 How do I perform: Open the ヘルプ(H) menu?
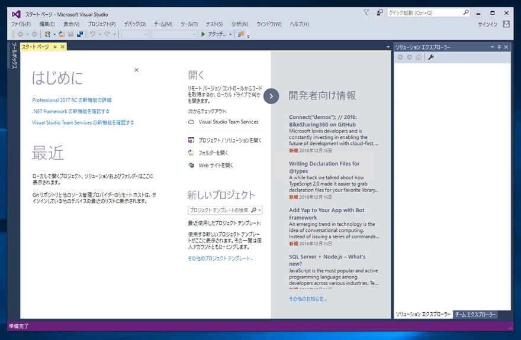[299, 24]
